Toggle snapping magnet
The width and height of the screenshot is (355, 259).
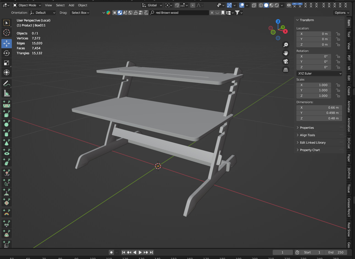point(177,5)
